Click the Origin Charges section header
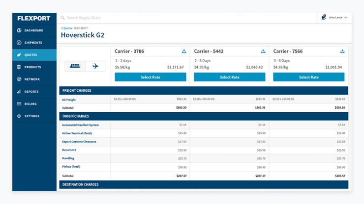This screenshot has height=204, width=364. pos(204,116)
